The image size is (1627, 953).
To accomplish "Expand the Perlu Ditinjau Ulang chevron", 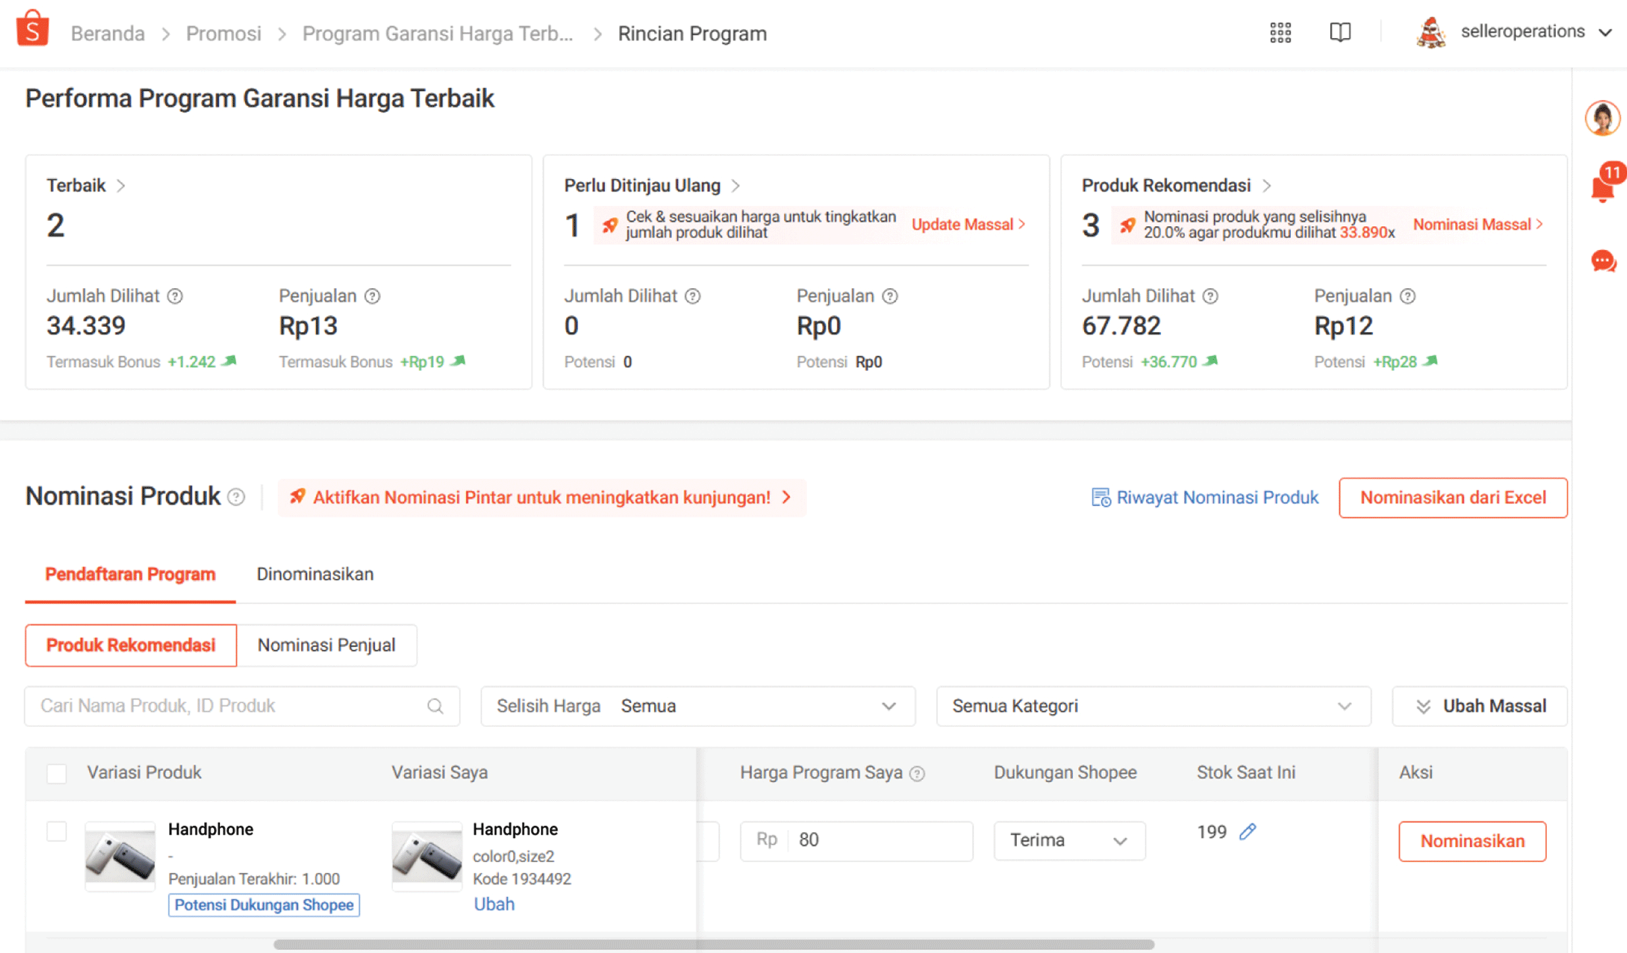I will pyautogui.click(x=736, y=186).
